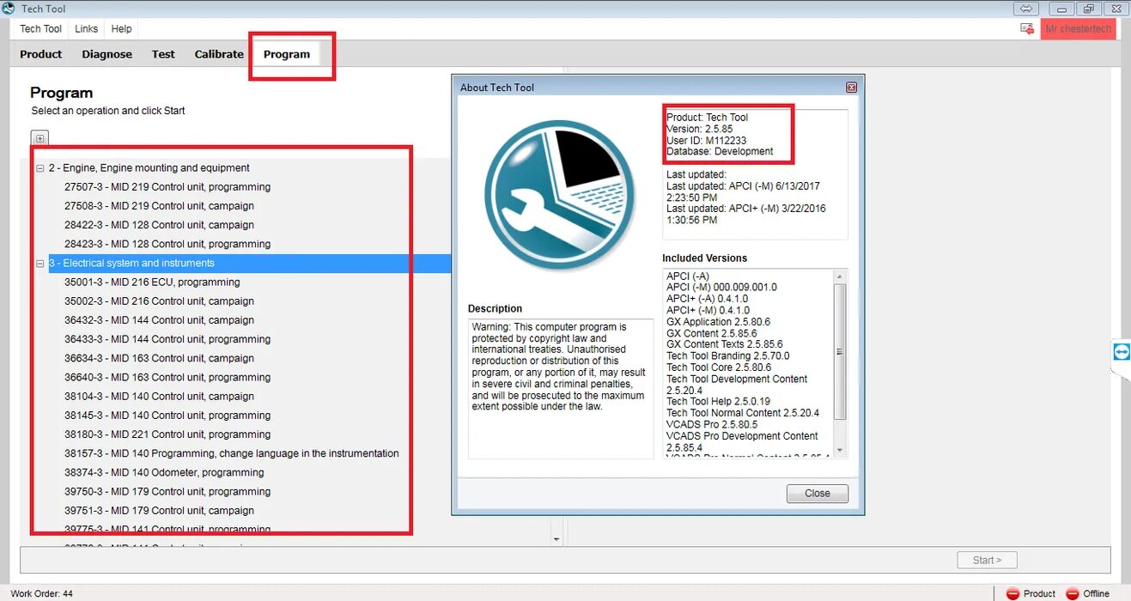This screenshot has width=1131, height=601.
Task: Click 'GX Content Texts 2.5.85.6' version entry
Action: 724,344
